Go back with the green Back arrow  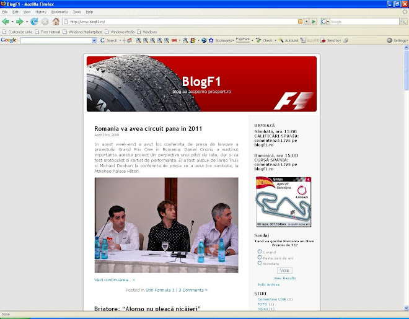[x=6, y=22]
